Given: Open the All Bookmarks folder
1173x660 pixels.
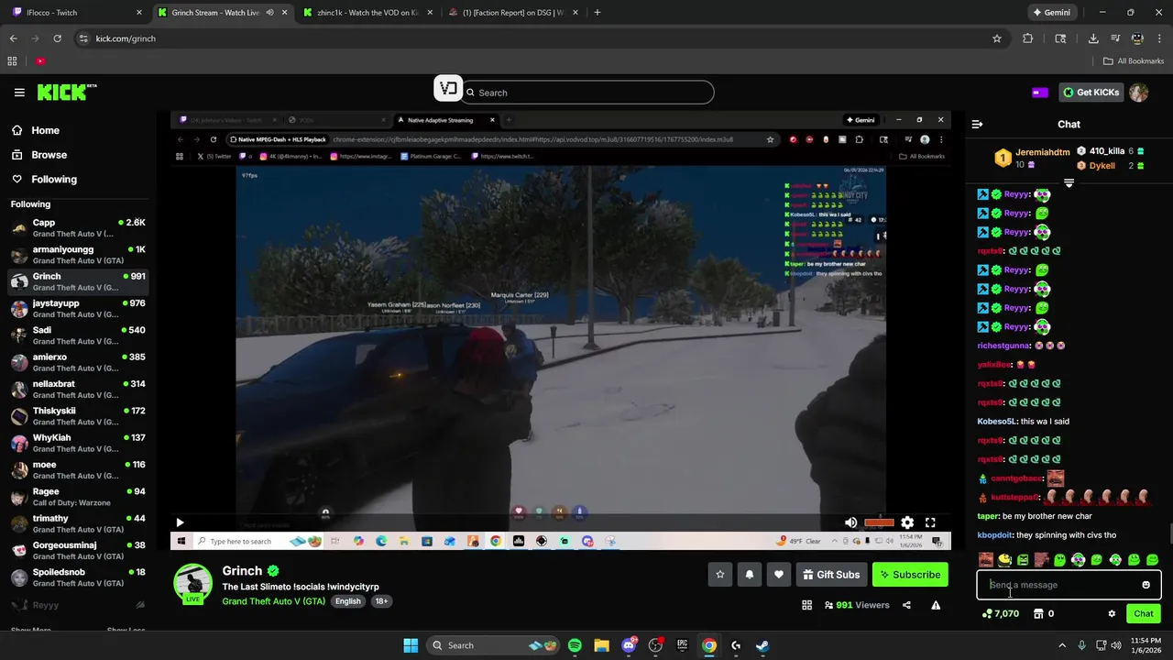Looking at the screenshot, I should pos(1134,61).
